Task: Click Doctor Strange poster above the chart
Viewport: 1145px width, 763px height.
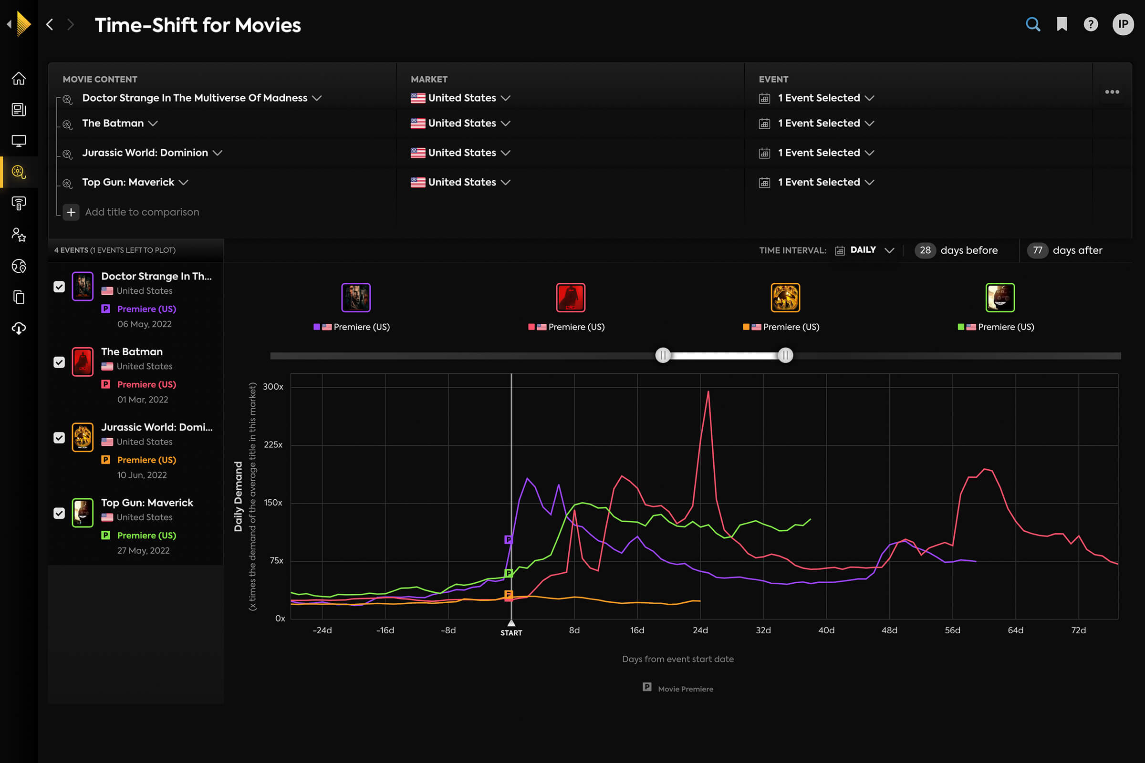Action: [x=356, y=297]
